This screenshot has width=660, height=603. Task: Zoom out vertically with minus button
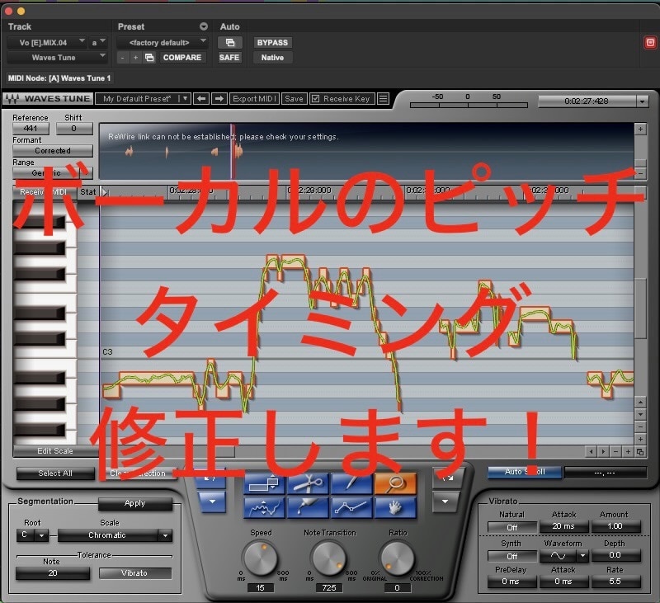tap(640, 426)
